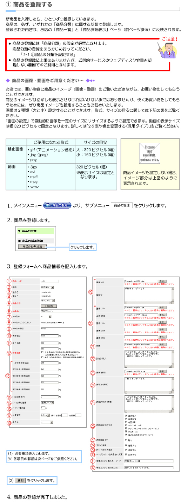Check the 成功報酬タグ 貼る checkbox

click(126, 440)
